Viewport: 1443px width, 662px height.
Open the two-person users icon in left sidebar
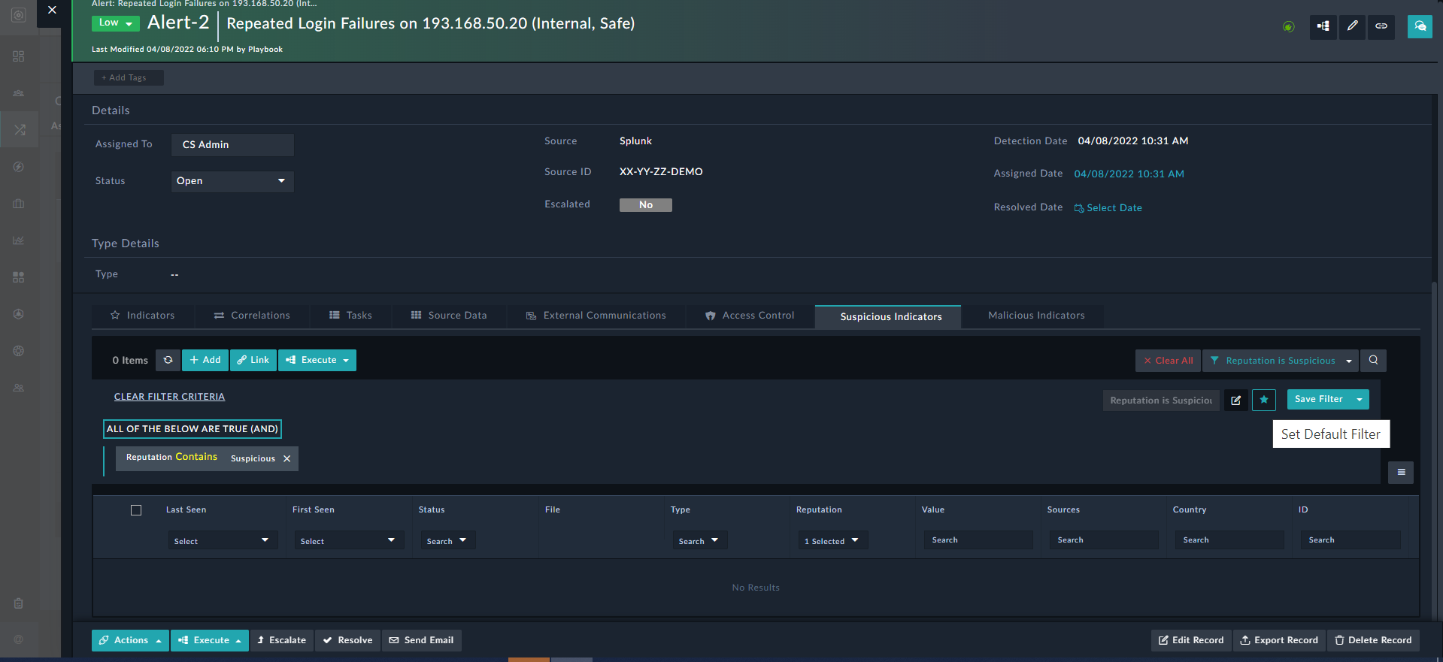click(x=19, y=388)
